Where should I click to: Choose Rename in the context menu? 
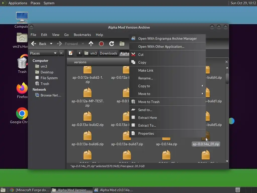167,78
